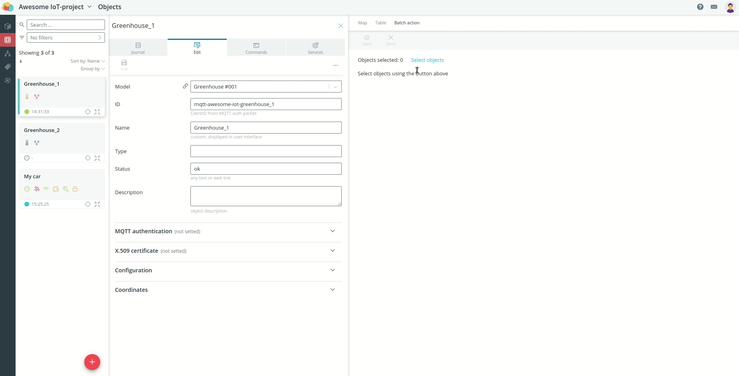Click the Apply batch action button
The height and width of the screenshot is (376, 739).
(367, 40)
